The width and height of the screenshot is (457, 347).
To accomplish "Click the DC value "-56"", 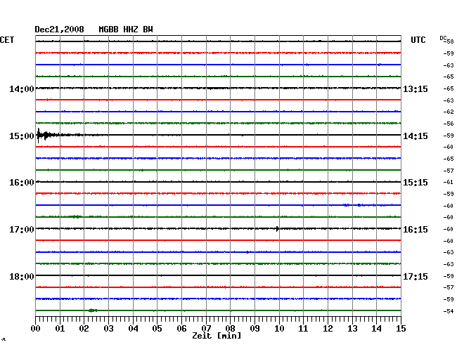I will pos(449,124).
